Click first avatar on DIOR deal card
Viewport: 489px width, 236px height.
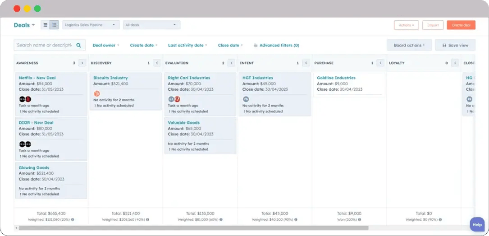(22, 144)
